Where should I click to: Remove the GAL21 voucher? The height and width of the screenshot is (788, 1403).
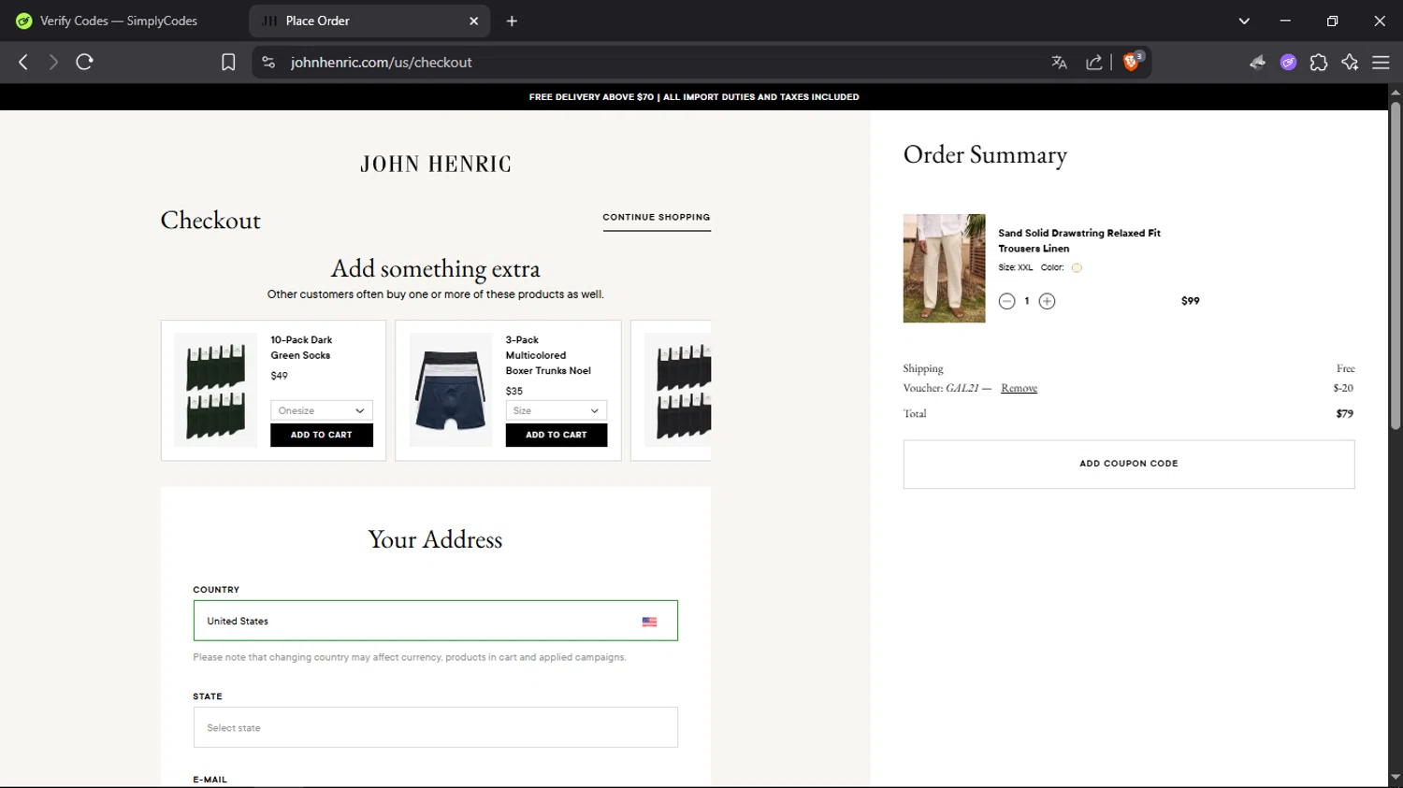tap(1019, 388)
